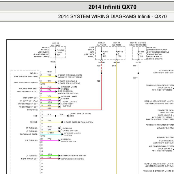Click the "WIPER/WASHER SYSTEM" destination text
This screenshot has height=174, width=174.
[x=73, y=159]
